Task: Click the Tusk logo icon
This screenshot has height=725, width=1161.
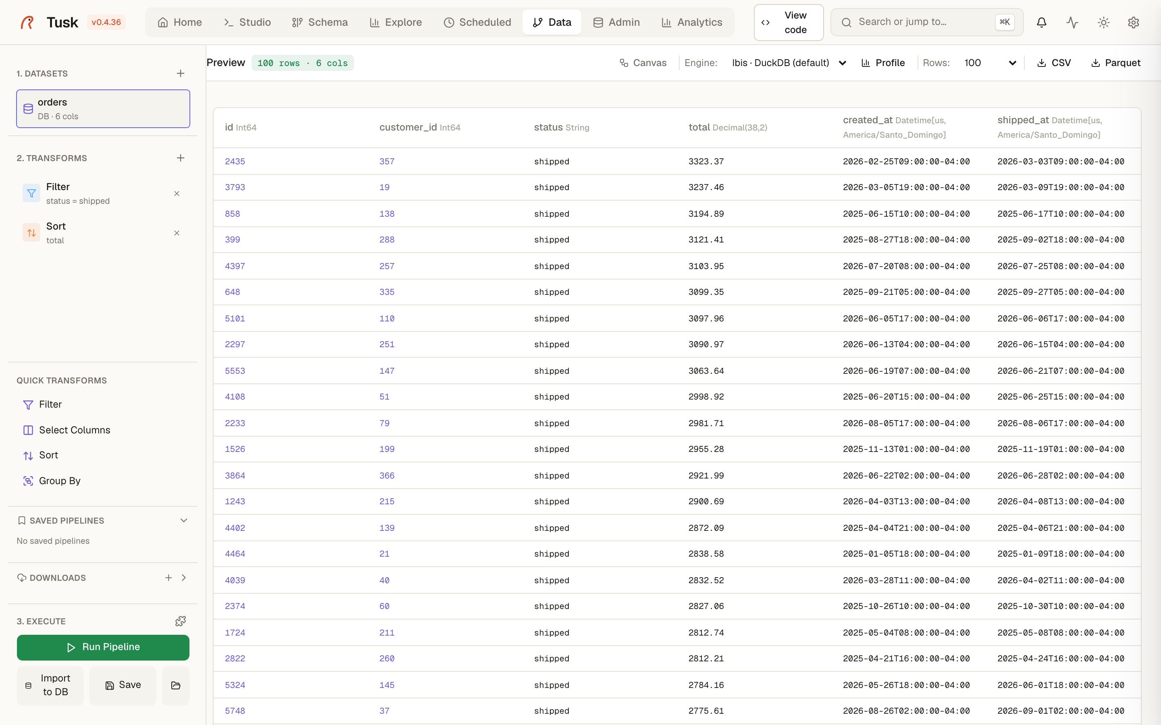Action: point(27,22)
